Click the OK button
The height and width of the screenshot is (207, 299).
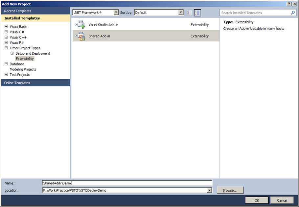tap(257, 200)
